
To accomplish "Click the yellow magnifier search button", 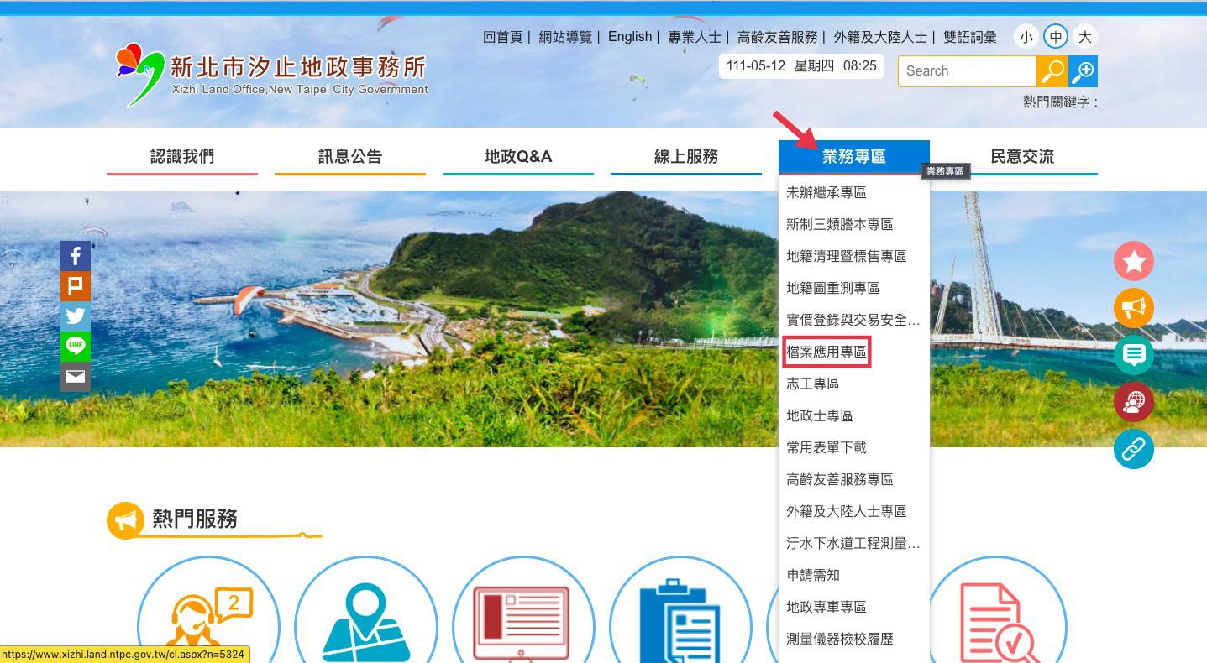I will (1052, 71).
